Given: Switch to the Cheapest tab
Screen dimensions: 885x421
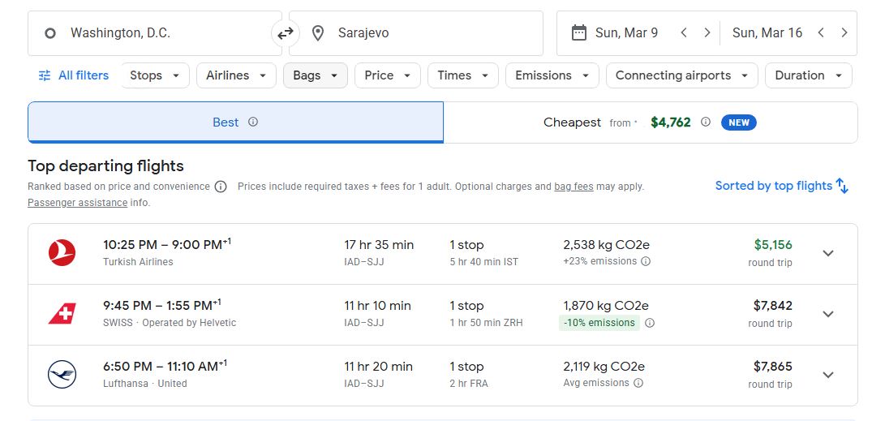Looking at the screenshot, I should pos(650,122).
